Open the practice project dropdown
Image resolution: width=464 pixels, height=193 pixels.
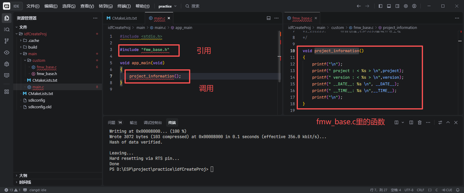168,6
